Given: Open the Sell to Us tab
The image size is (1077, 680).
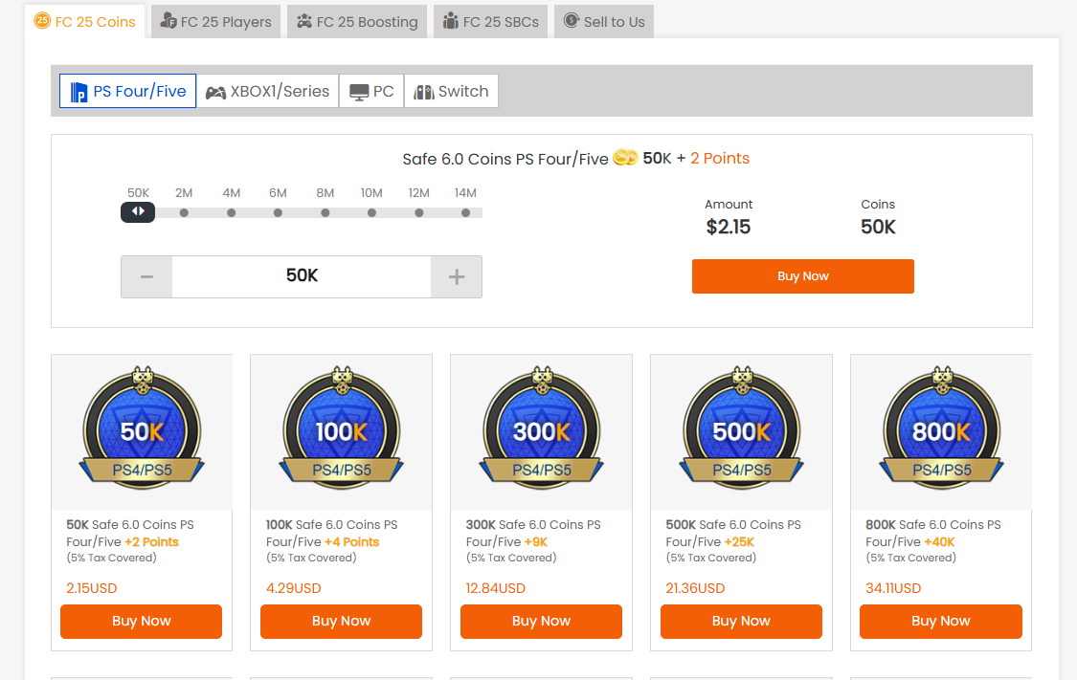Looking at the screenshot, I should [604, 21].
